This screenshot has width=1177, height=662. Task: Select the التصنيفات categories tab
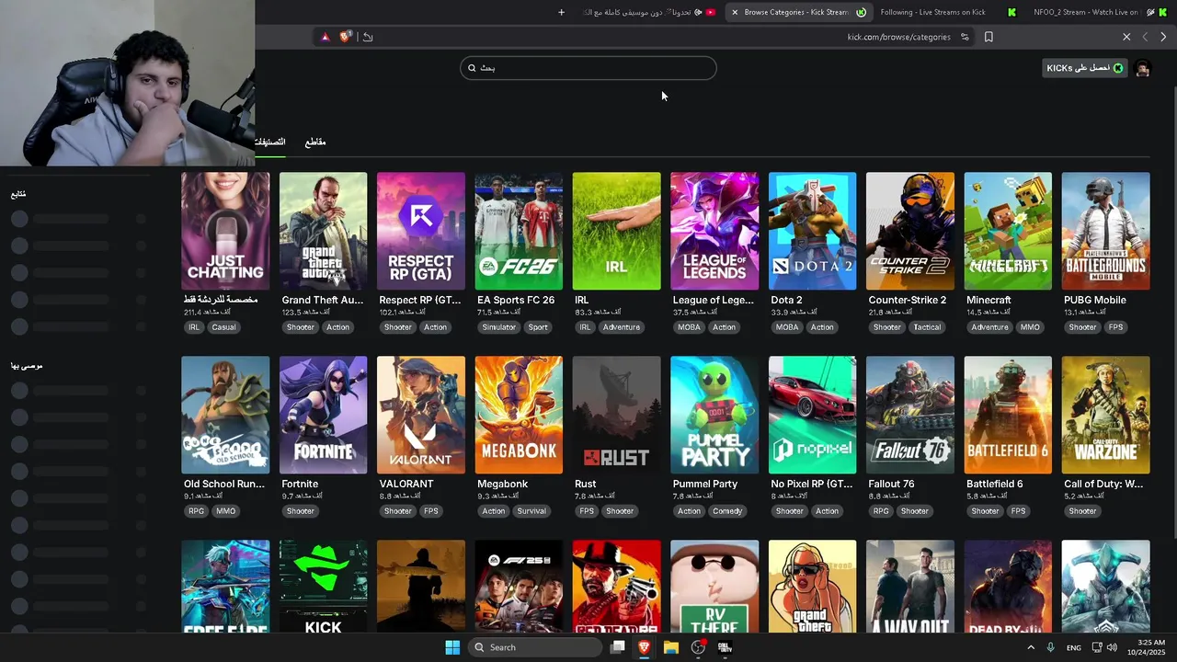click(269, 142)
